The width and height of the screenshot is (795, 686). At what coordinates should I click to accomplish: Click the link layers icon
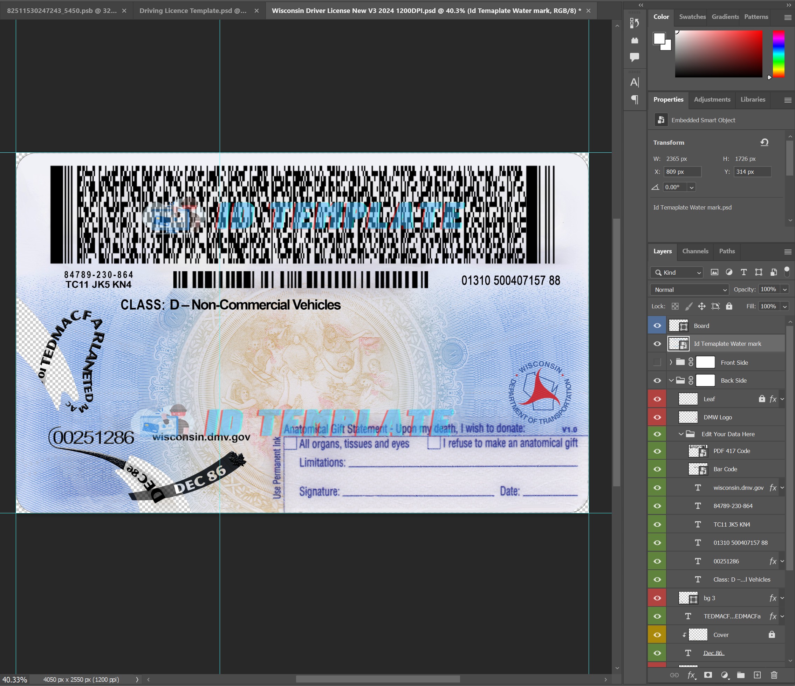point(674,675)
